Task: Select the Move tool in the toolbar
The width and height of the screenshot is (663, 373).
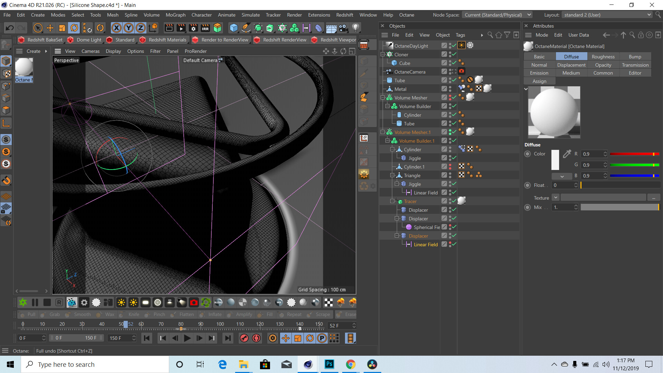Action: tap(50, 28)
